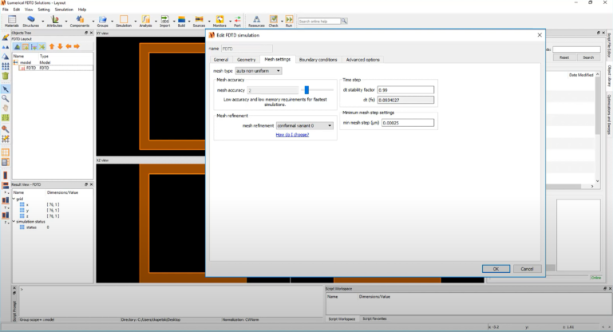Click the Simulation region icon
Image resolution: width=613 pixels, height=332 pixels.
pos(124,21)
